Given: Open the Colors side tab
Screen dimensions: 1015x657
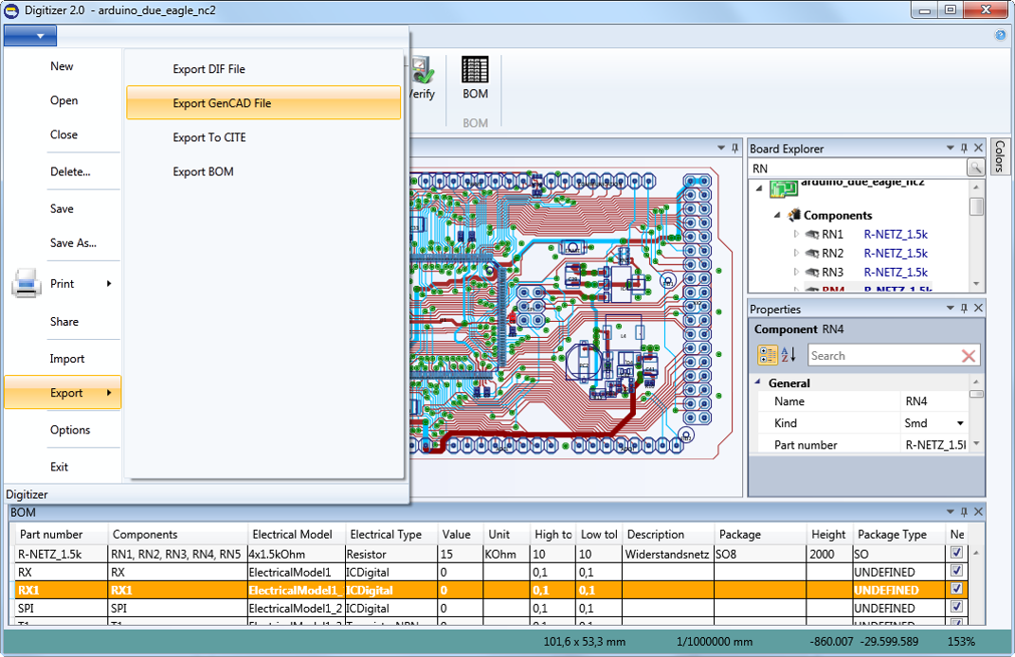Looking at the screenshot, I should tap(1000, 156).
